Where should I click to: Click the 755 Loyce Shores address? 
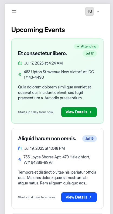point(57,160)
